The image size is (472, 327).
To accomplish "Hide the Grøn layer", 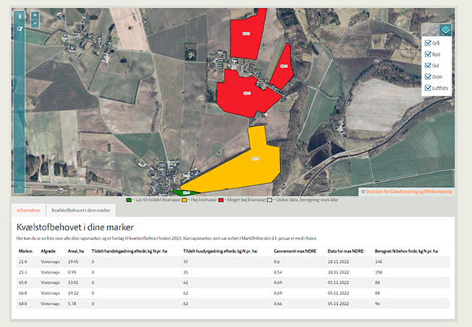I will tap(428, 77).
